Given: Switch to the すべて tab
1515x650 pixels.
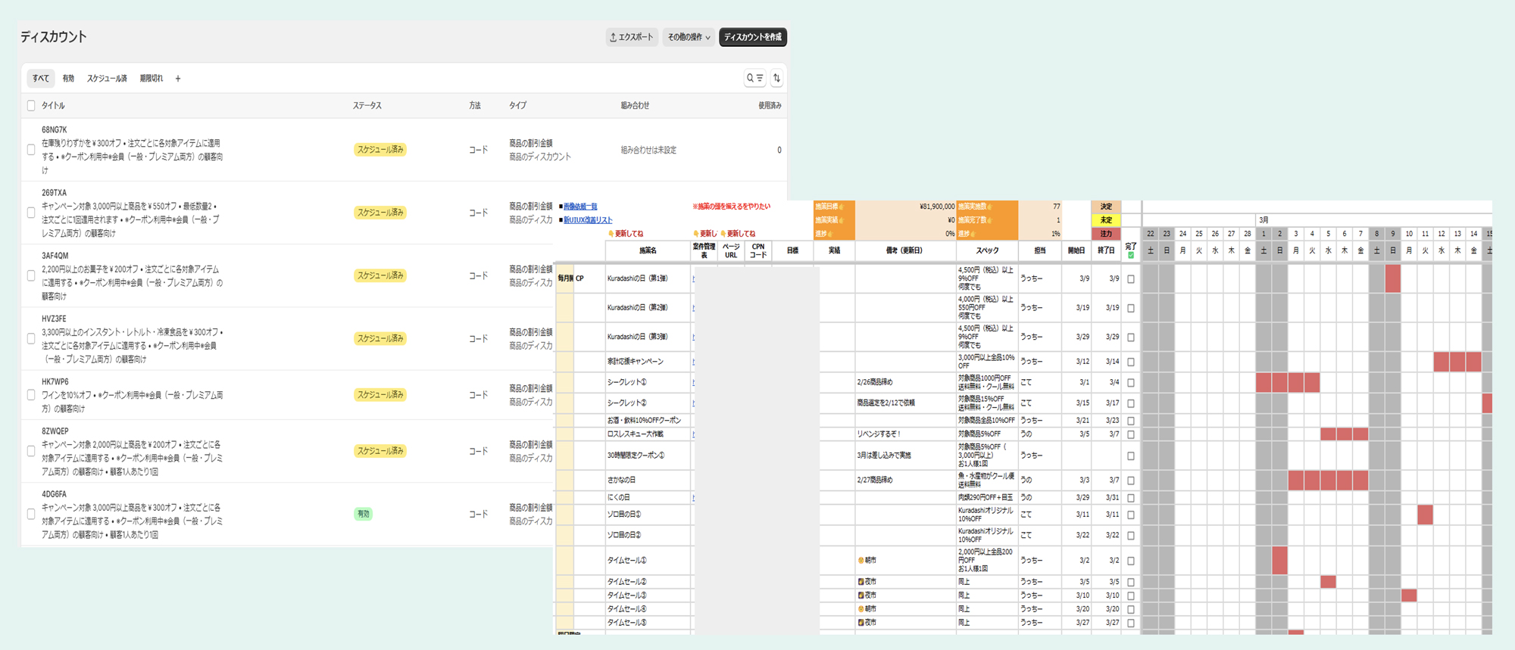Looking at the screenshot, I should [41, 79].
